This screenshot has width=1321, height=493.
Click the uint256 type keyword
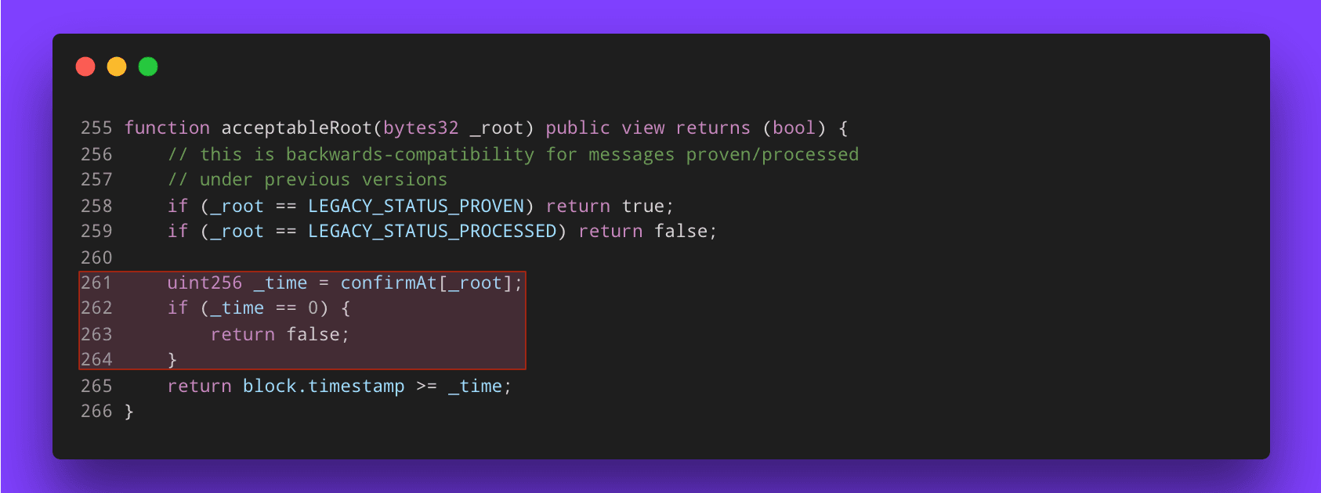click(x=204, y=282)
